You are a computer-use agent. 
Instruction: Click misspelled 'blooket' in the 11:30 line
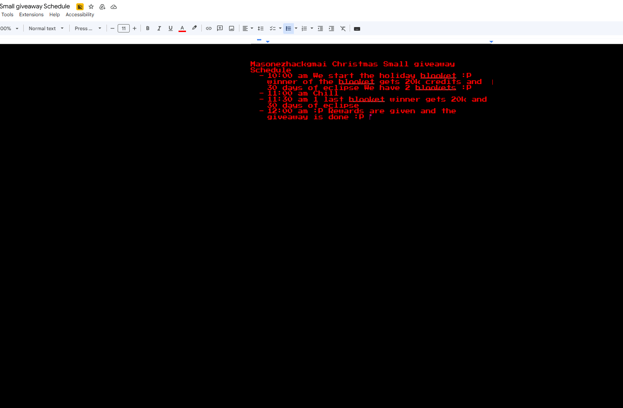(x=367, y=99)
